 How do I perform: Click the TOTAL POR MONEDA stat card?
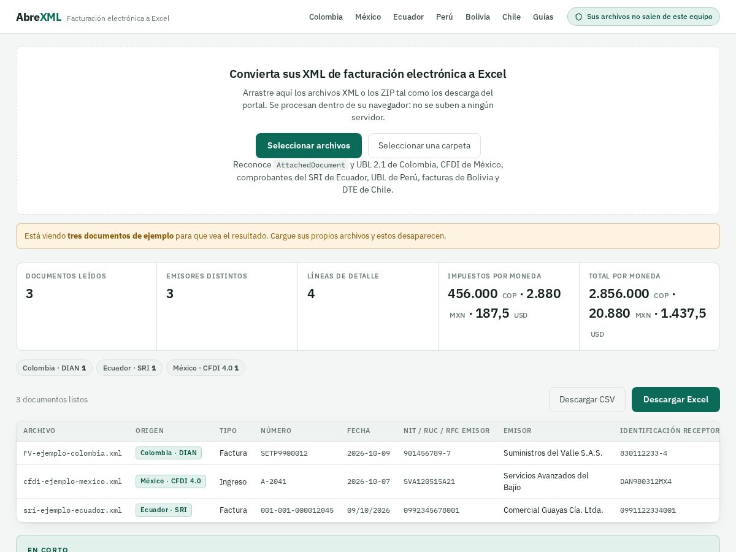point(650,307)
